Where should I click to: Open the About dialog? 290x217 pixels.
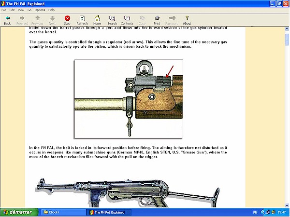187,20
